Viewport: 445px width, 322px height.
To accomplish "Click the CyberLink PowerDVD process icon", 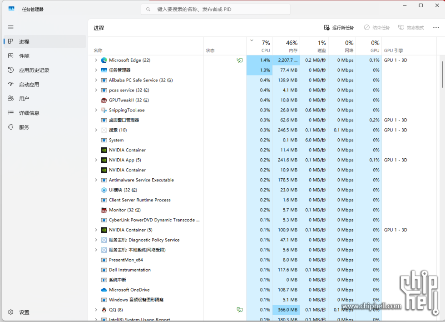I will [x=104, y=220].
